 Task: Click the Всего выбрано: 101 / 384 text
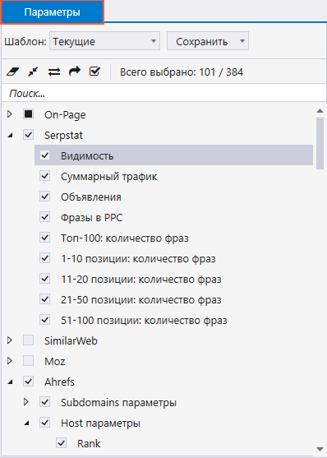tap(182, 72)
